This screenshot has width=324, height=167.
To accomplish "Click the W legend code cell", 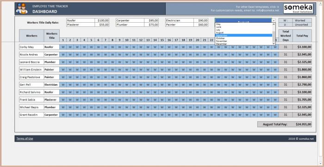I will tap(286, 20).
